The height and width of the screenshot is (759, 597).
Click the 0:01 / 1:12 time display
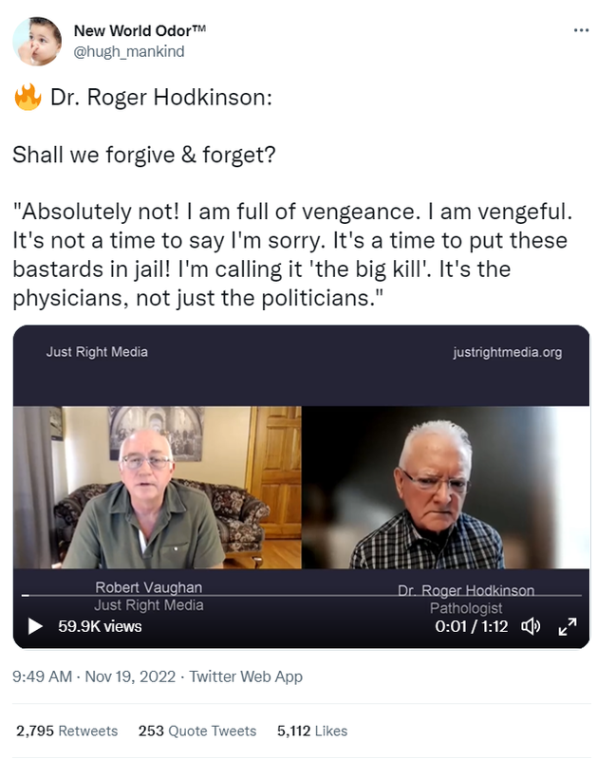pos(471,626)
